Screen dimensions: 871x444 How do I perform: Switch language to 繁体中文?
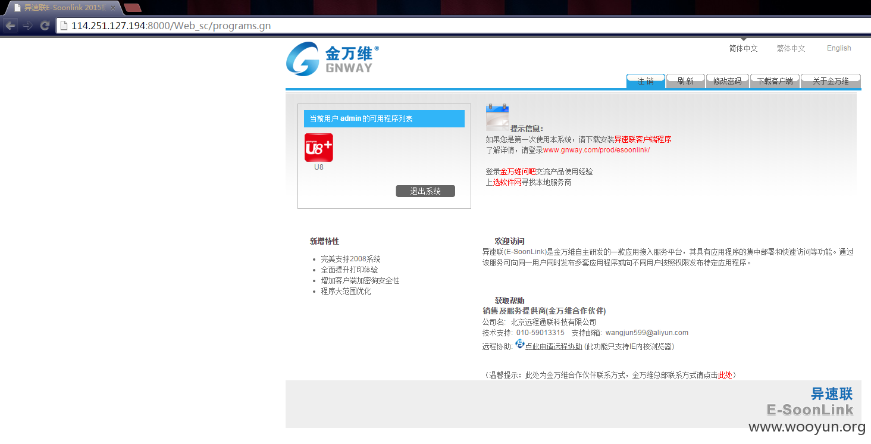click(791, 48)
